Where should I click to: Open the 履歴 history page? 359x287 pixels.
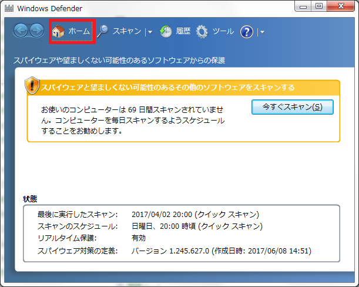click(x=183, y=31)
